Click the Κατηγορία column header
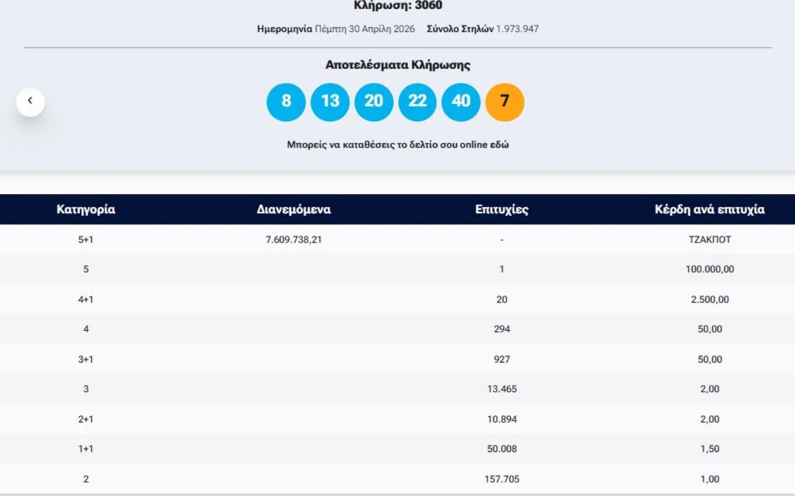Screen dimensions: 795x496 [86, 209]
